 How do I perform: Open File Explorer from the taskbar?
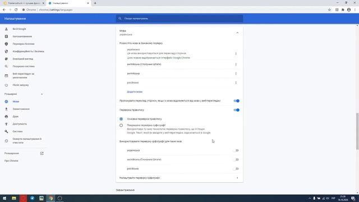14,198
